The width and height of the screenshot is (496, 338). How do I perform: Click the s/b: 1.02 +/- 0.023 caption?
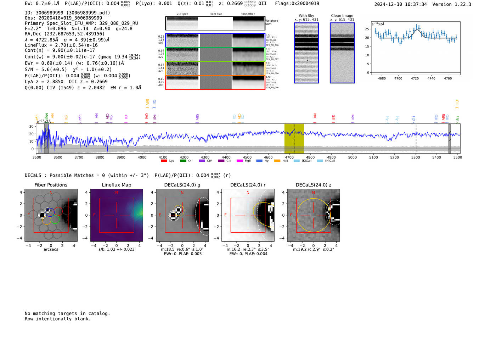(117, 249)
